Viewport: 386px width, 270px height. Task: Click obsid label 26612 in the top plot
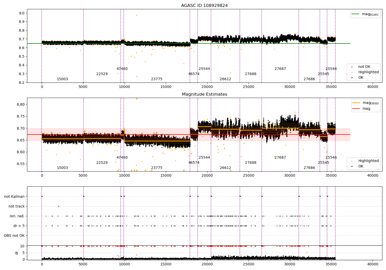pyautogui.click(x=225, y=79)
